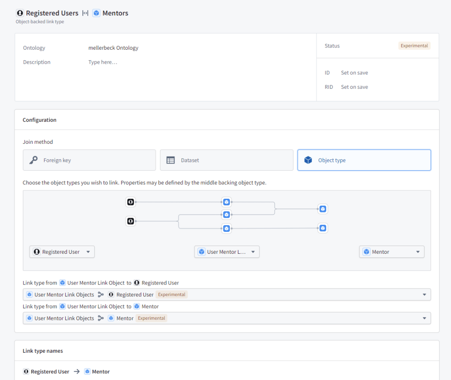This screenshot has height=380, width=451.
Task: Select Foreign key join method
Action: [x=89, y=160]
